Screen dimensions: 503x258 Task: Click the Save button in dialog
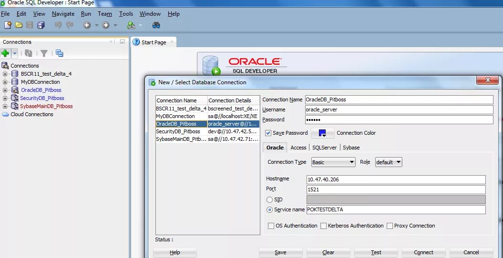pos(280,252)
